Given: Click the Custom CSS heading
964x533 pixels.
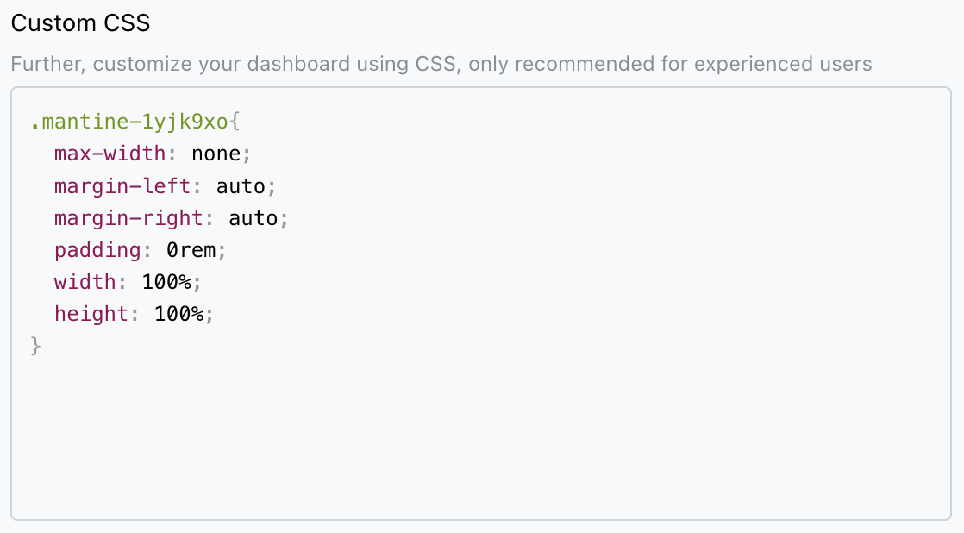Looking at the screenshot, I should [80, 22].
